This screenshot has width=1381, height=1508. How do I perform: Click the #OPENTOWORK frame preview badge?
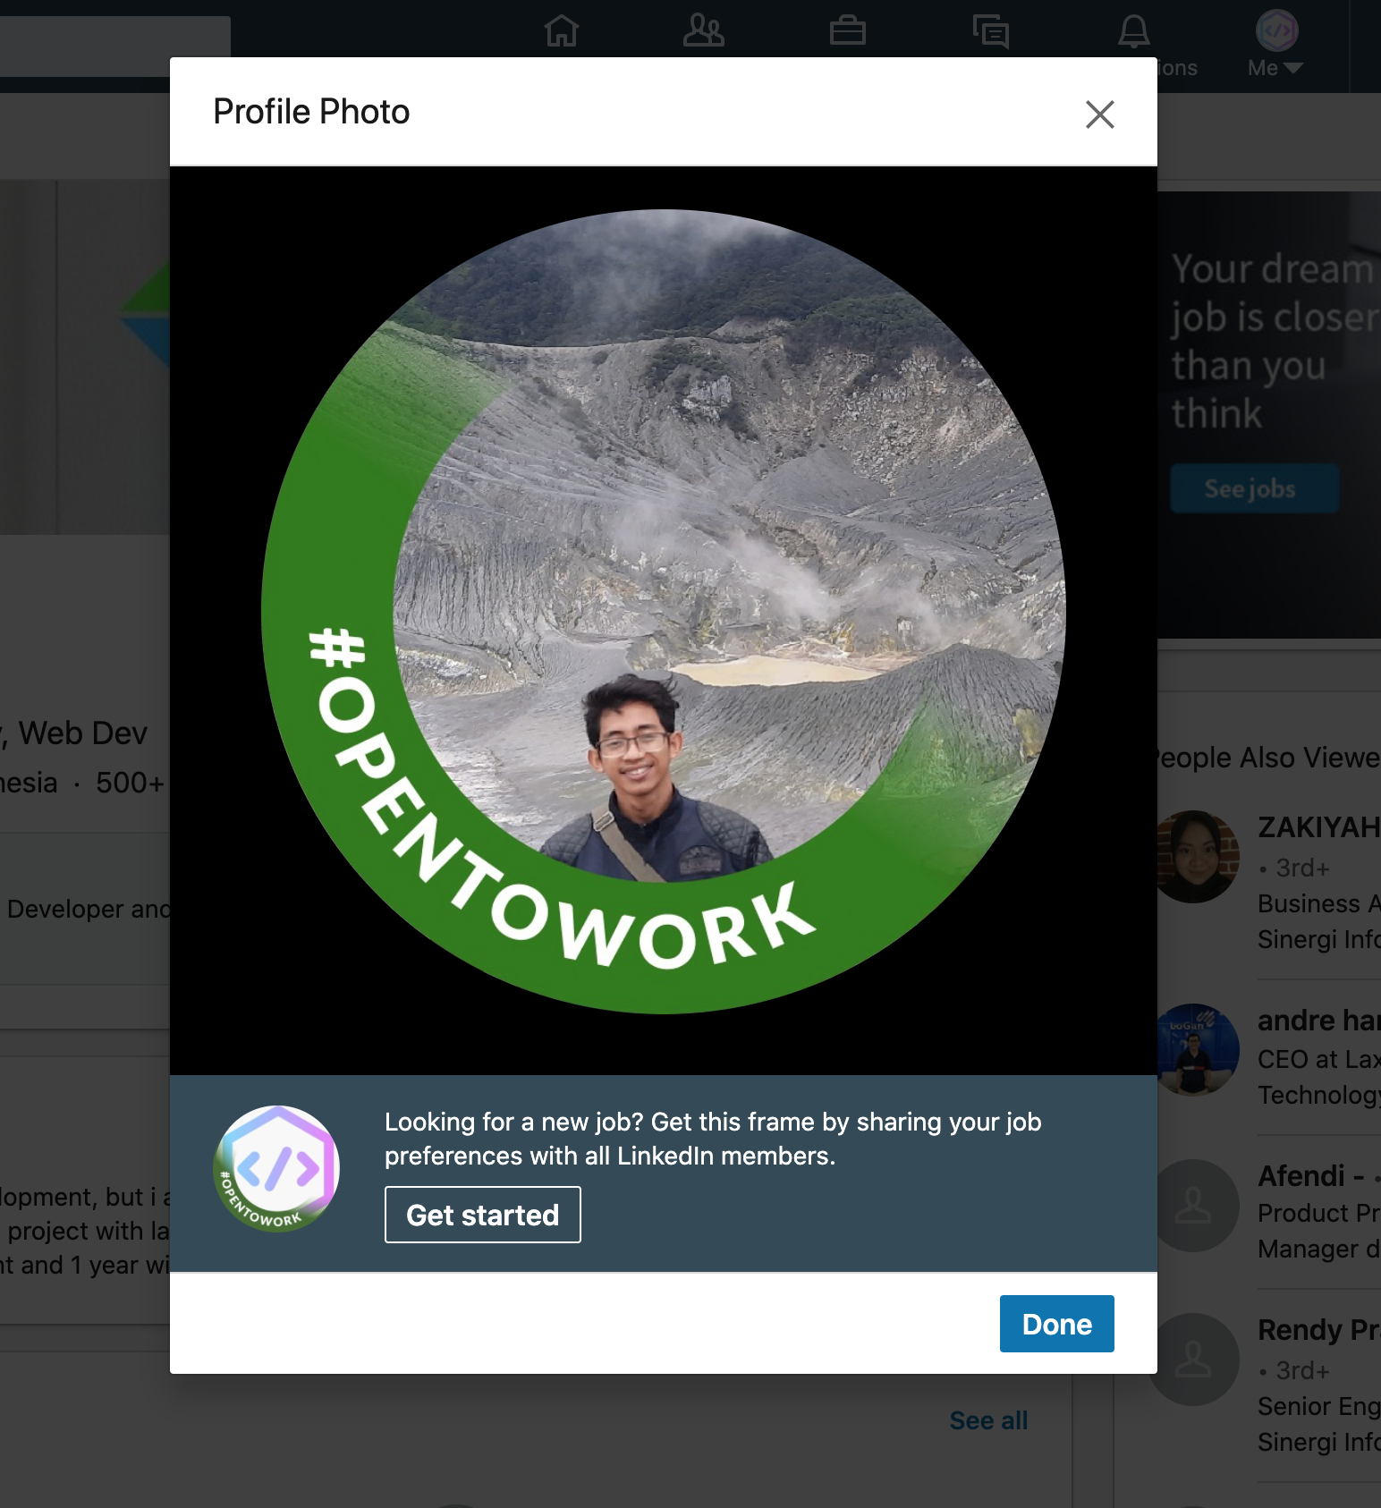coord(277,1169)
